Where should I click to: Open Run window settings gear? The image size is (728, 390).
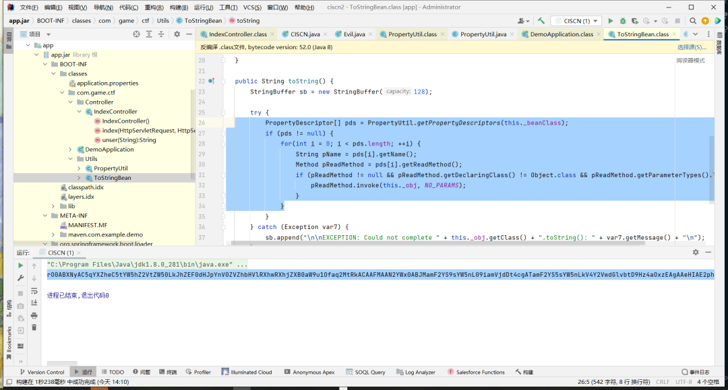pyautogui.click(x=696, y=253)
